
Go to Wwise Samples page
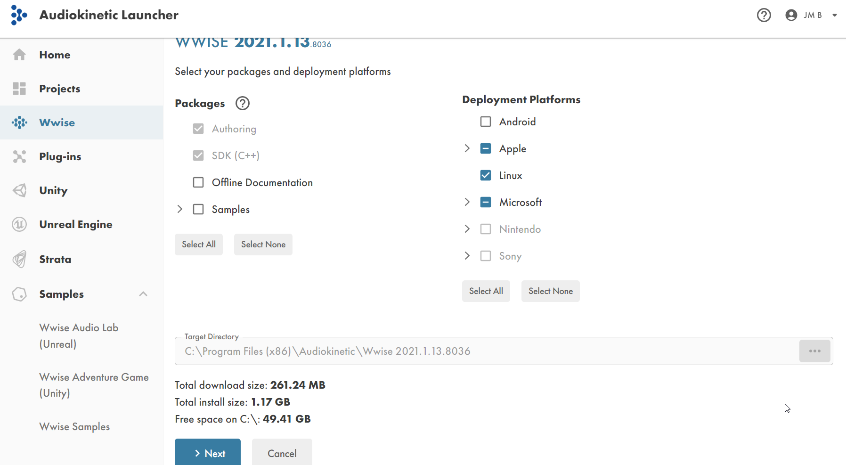click(74, 426)
